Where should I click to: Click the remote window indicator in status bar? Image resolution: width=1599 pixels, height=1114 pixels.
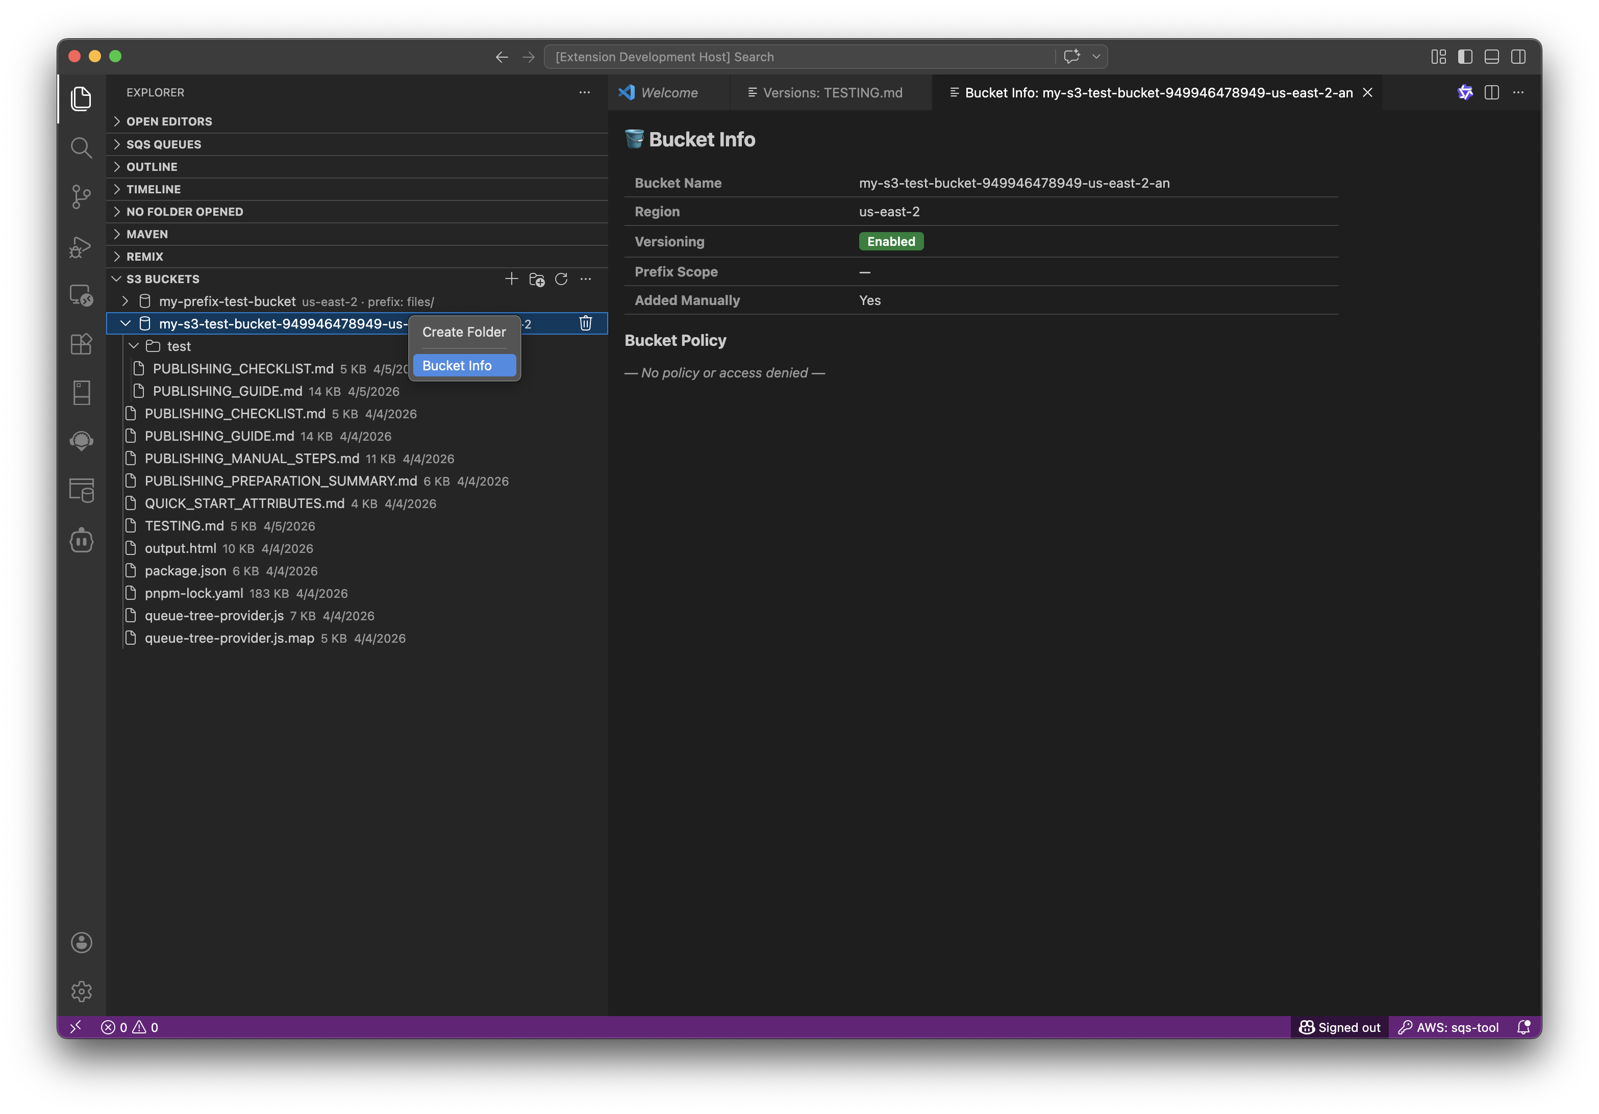(76, 1027)
